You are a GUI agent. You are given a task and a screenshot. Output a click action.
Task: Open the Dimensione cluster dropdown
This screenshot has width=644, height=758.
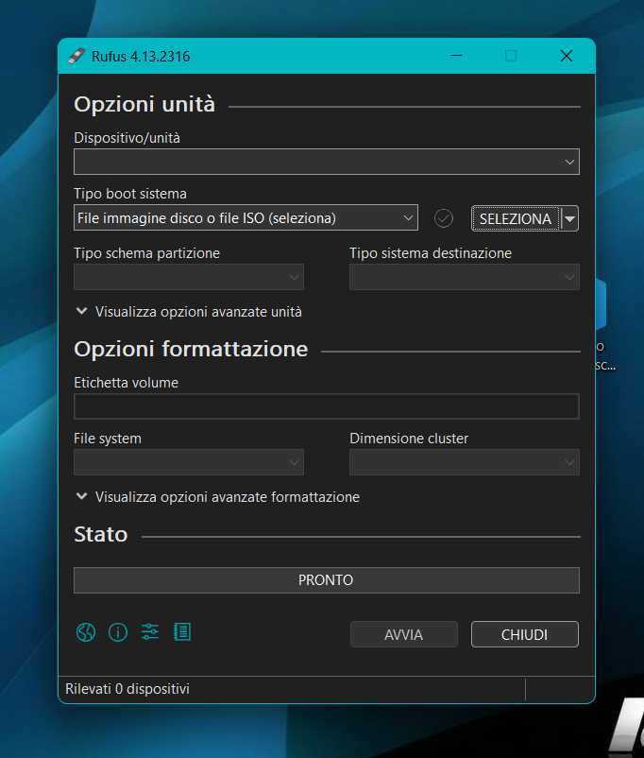tap(465, 462)
